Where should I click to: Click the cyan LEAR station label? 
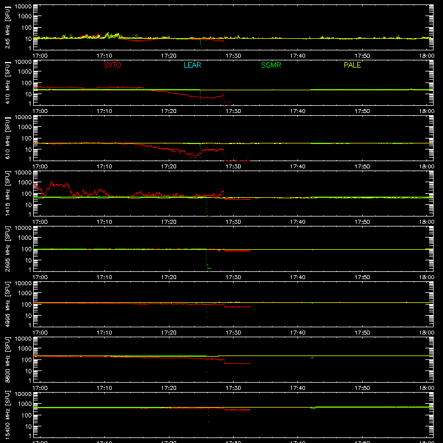click(192, 65)
